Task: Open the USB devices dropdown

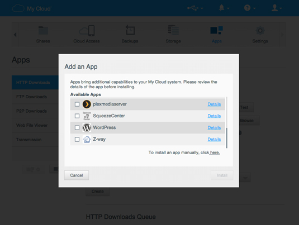Action: click(195, 8)
